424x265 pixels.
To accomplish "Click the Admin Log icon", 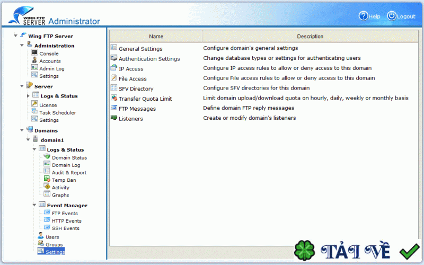I will (x=34, y=67).
